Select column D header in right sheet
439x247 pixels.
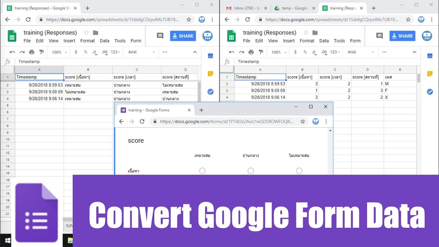pyautogui.click(x=367, y=70)
